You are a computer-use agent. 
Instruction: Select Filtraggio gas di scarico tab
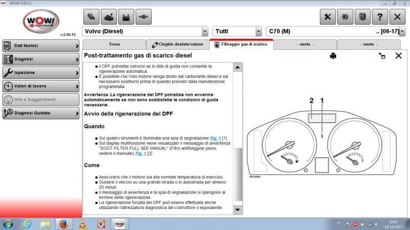coord(241,45)
